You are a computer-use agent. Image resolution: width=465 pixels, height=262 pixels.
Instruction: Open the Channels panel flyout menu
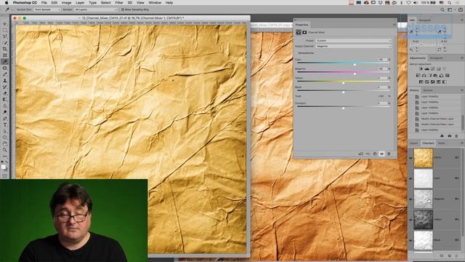462,143
